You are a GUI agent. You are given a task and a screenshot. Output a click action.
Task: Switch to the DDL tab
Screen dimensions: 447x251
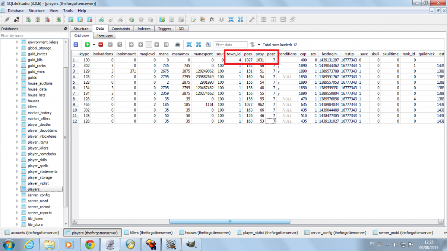[x=182, y=29]
